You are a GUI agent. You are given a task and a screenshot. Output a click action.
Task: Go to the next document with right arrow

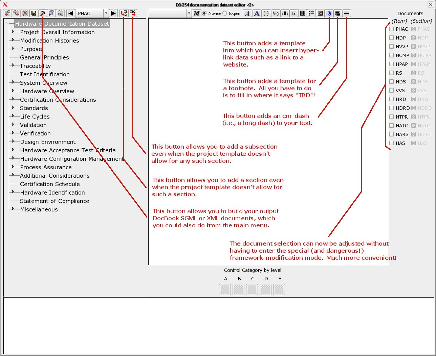(113, 13)
